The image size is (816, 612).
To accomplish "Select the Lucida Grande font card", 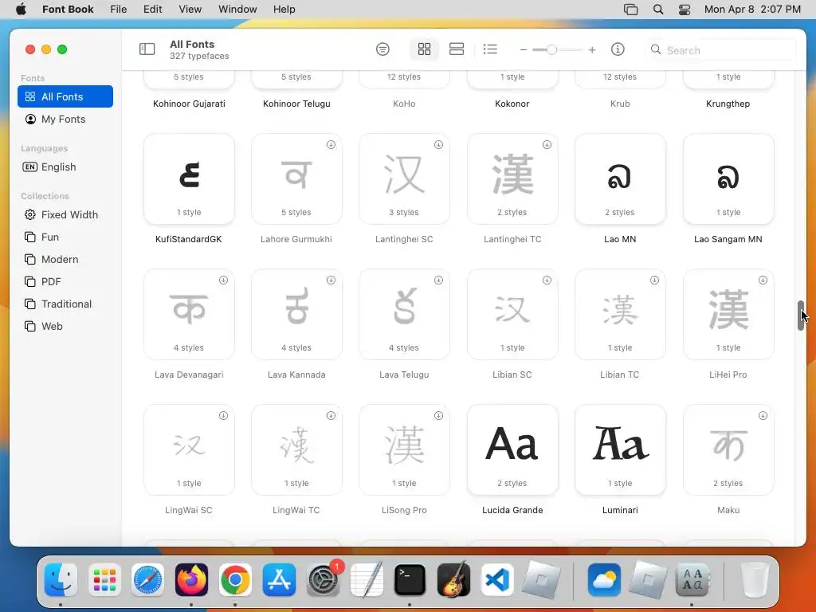I will 512,449.
